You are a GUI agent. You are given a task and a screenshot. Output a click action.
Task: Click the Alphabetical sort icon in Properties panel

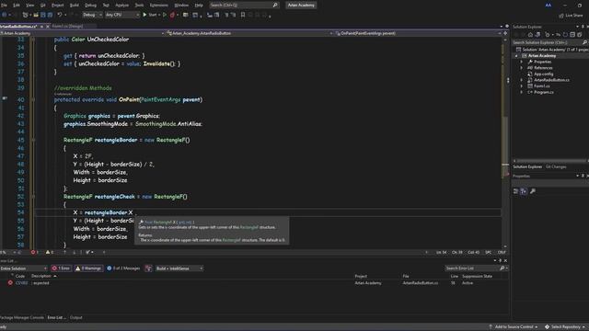[x=524, y=191]
